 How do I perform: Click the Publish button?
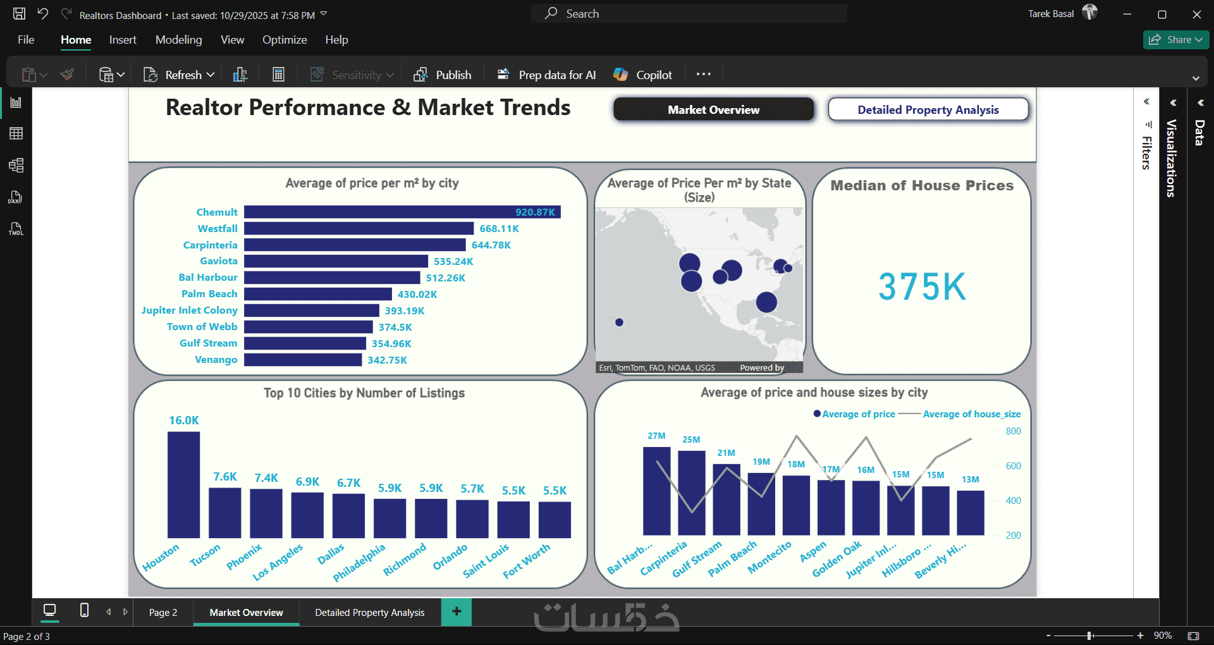442,75
